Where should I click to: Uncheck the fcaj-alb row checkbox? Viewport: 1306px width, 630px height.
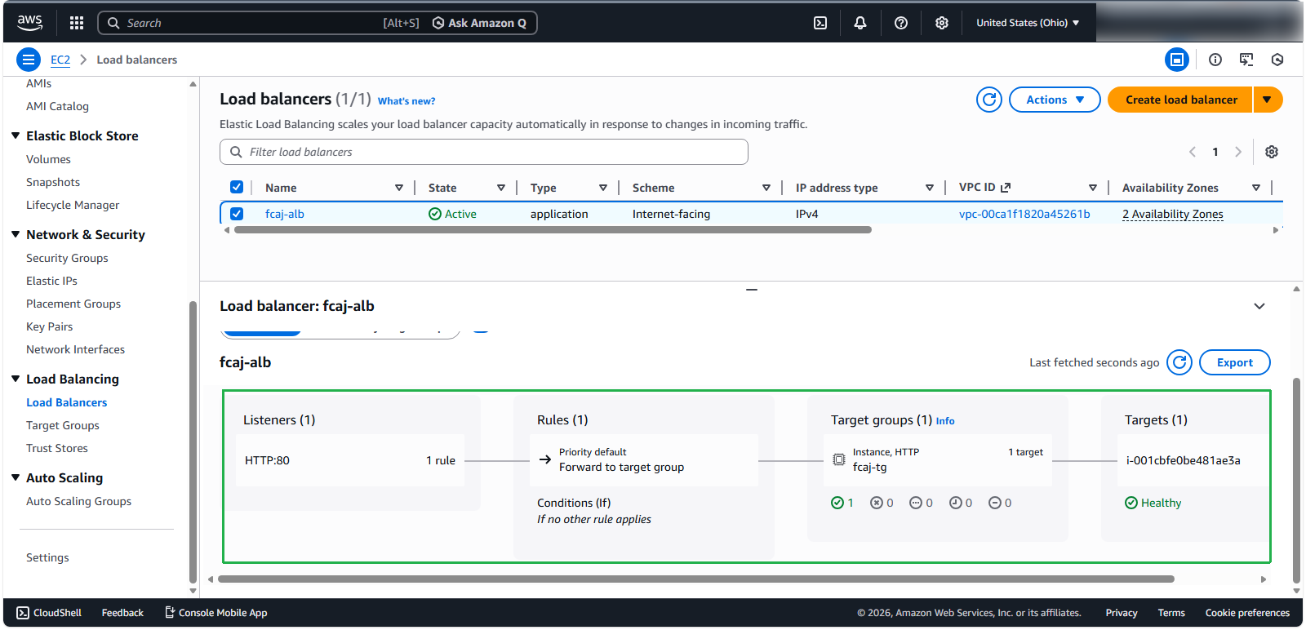[x=237, y=214]
